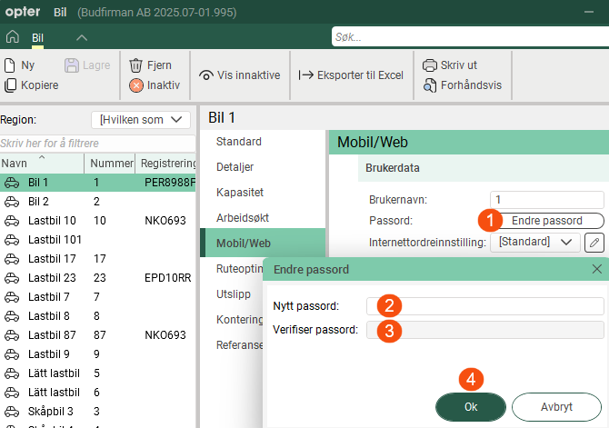Click the Home icon in the tab bar
Image resolution: width=609 pixels, height=428 pixels.
click(x=13, y=37)
